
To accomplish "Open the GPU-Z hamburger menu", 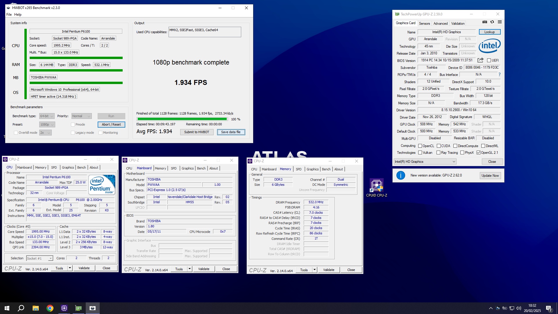I will tap(500, 22).
